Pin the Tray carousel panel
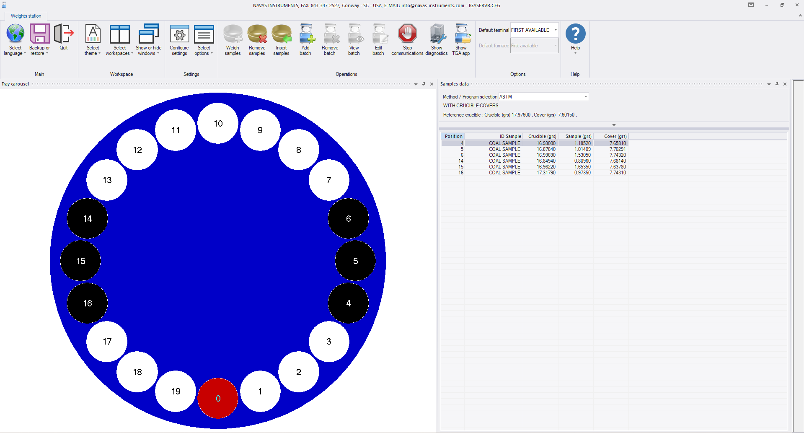Screen dimensions: 804x433 [424, 84]
